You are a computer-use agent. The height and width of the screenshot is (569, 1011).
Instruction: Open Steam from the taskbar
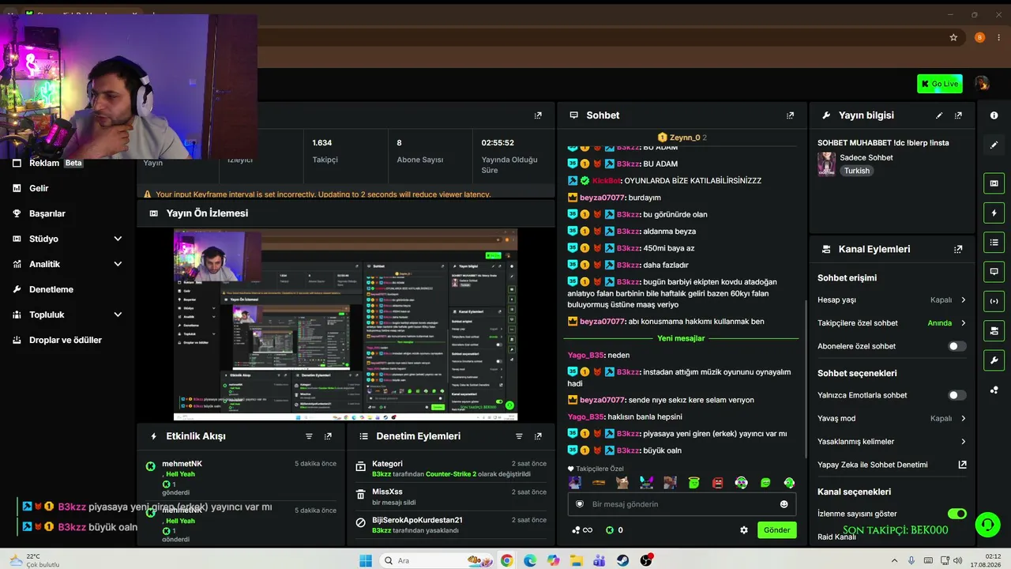[623, 561]
